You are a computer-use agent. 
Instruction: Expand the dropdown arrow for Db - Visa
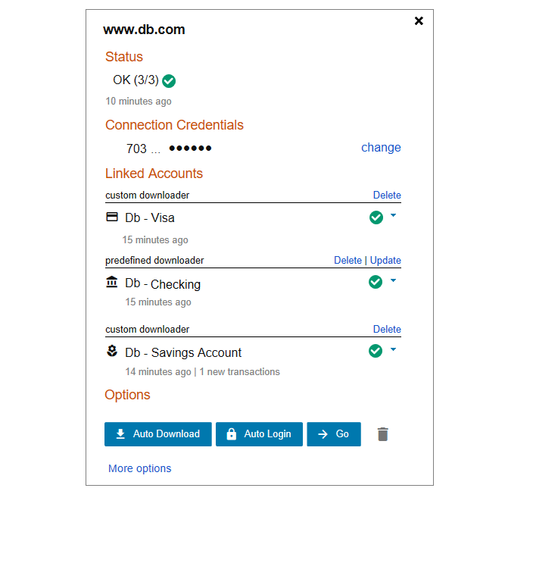pos(394,216)
